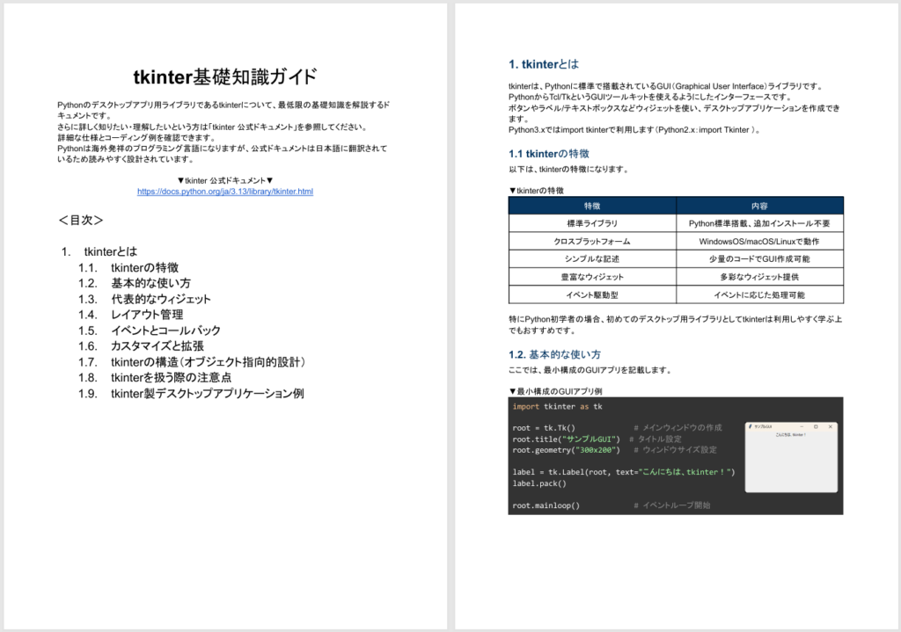Viewport: 901px width, 632px height.
Task: Open the docs.python.org tkinter documentation link
Action: coord(225,191)
